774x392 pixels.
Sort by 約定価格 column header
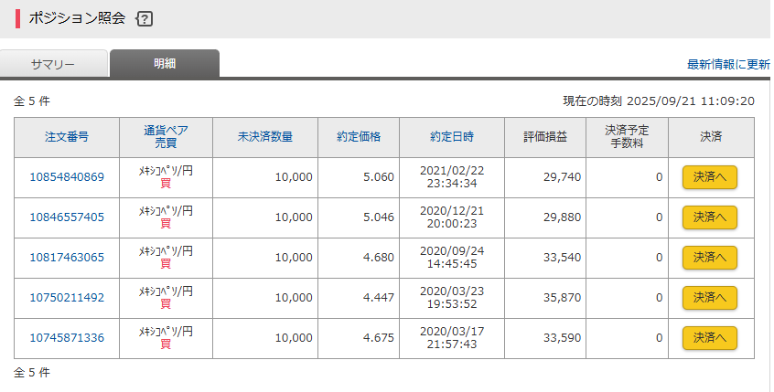click(x=359, y=137)
